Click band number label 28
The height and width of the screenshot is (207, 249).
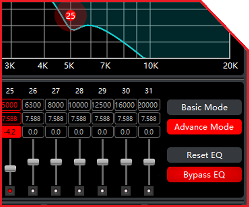click(x=79, y=91)
